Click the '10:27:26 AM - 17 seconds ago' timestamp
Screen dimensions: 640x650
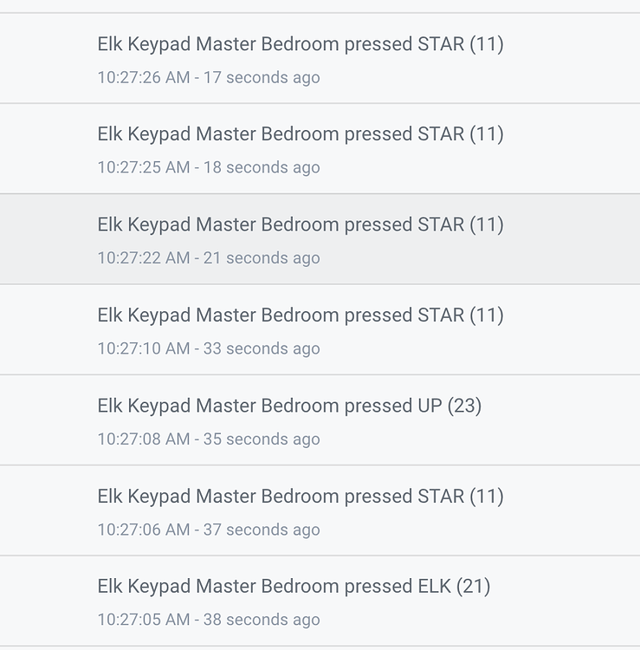pos(208,78)
